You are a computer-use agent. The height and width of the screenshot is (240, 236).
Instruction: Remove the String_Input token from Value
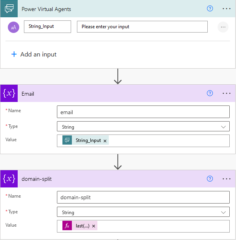tap(105, 141)
